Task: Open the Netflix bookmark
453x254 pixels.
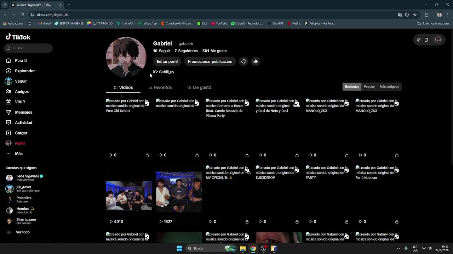Action: [294, 24]
